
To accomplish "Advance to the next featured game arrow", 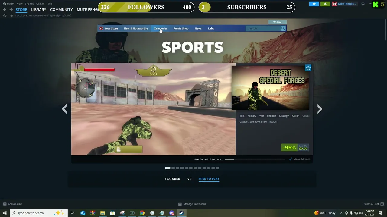I will click(320, 109).
